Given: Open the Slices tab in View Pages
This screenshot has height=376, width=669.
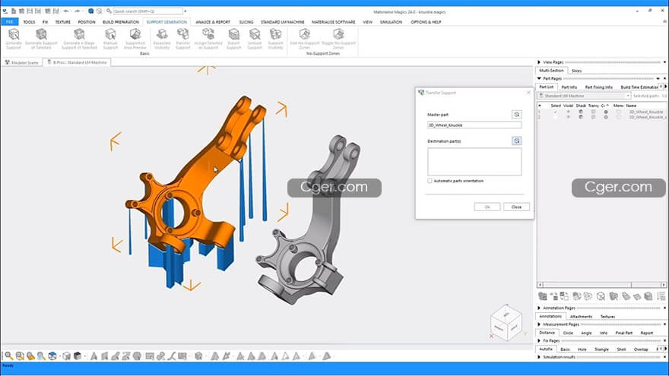Looking at the screenshot, I should point(576,71).
